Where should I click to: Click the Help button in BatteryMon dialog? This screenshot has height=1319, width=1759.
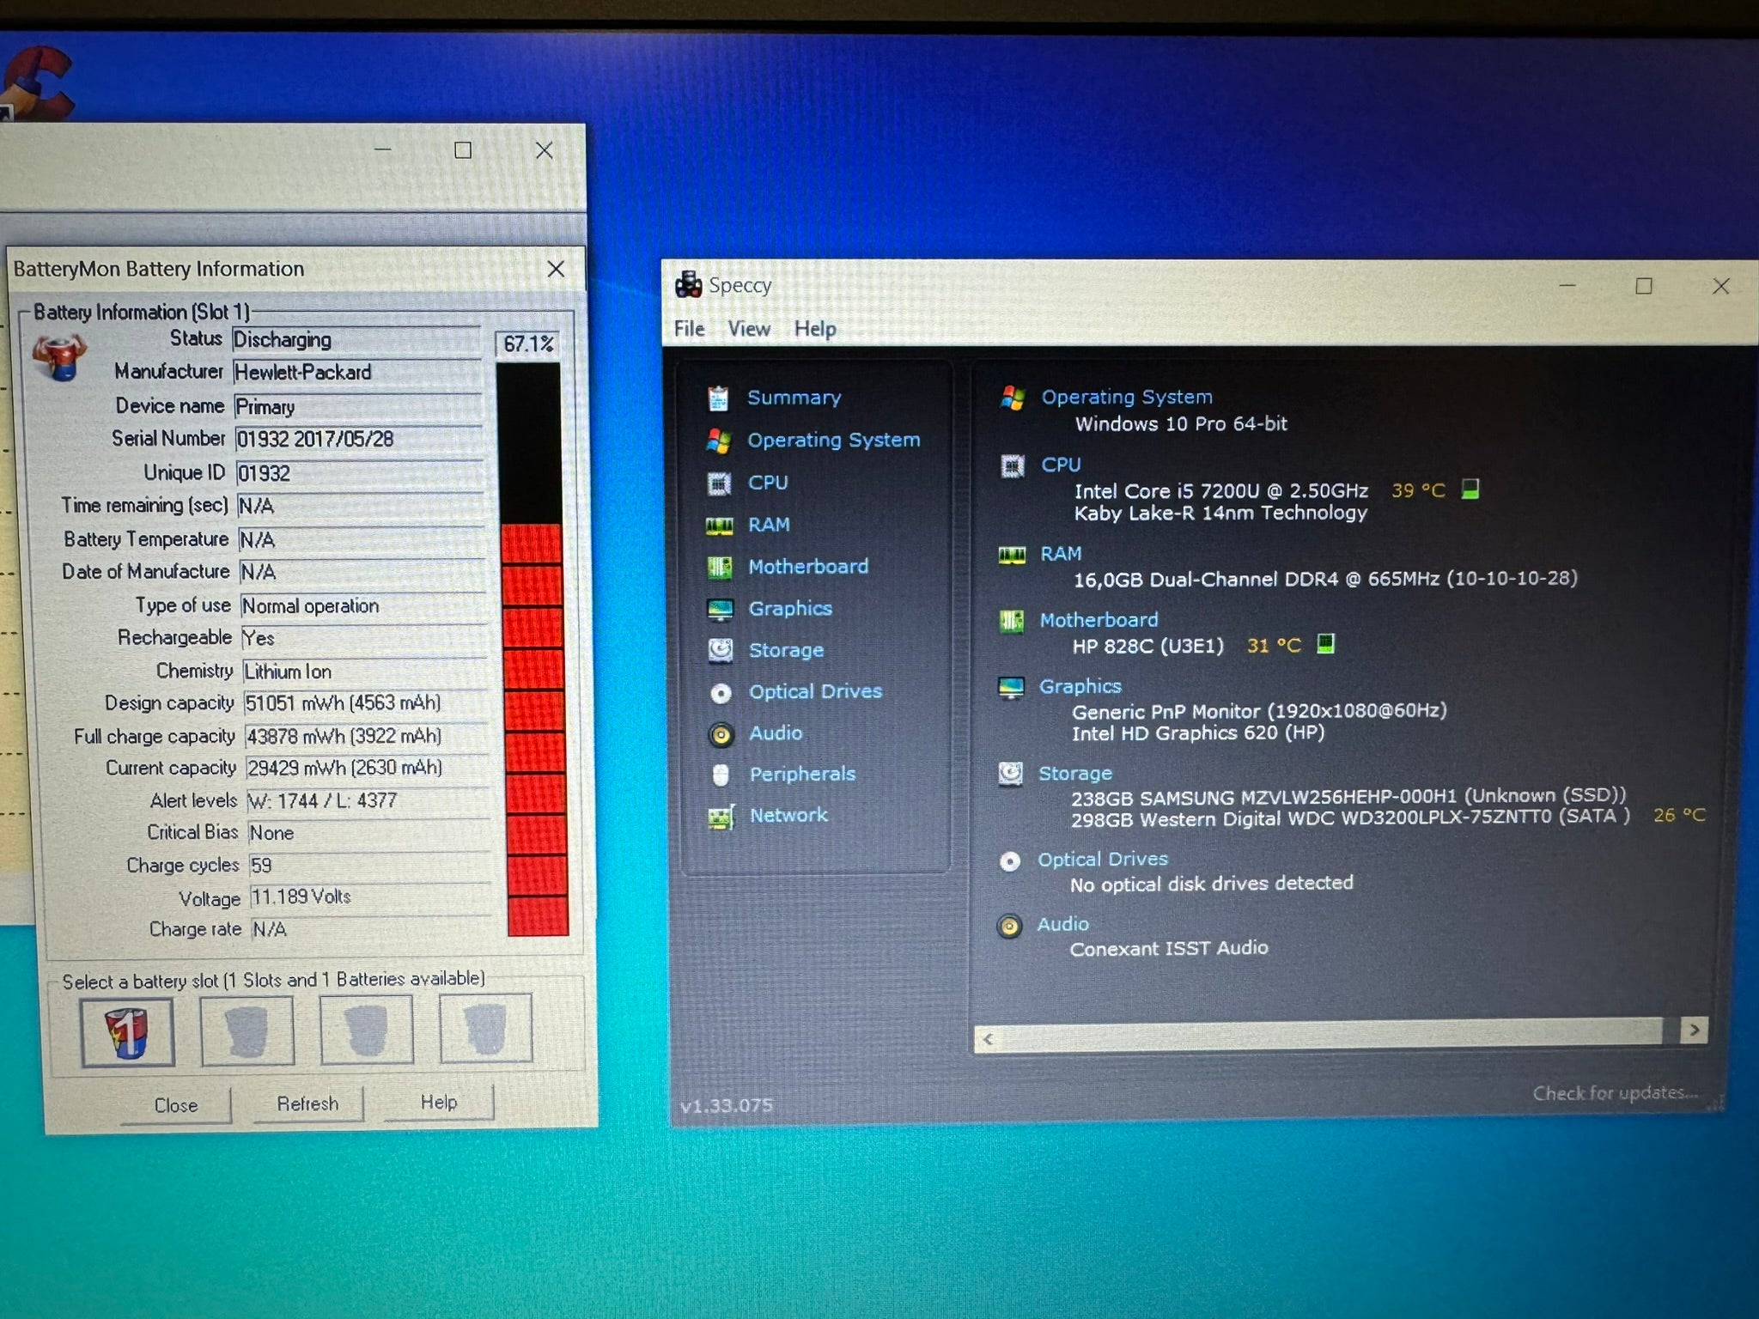click(x=439, y=1102)
